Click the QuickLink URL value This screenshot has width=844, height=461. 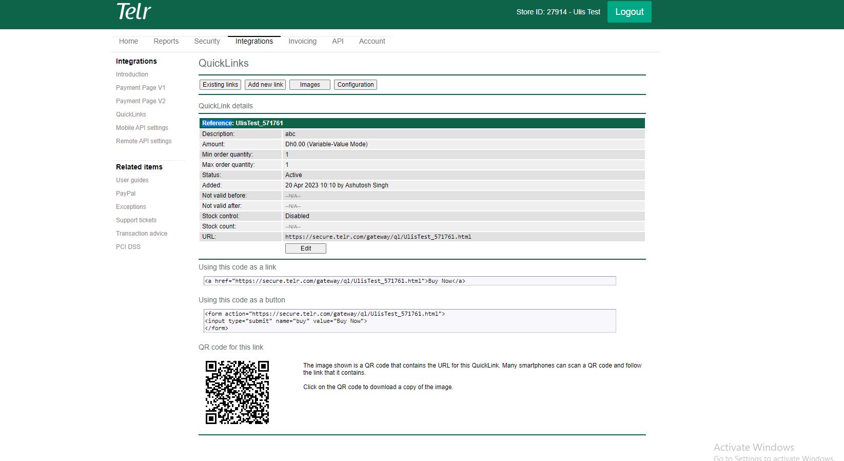pyautogui.click(x=378, y=237)
